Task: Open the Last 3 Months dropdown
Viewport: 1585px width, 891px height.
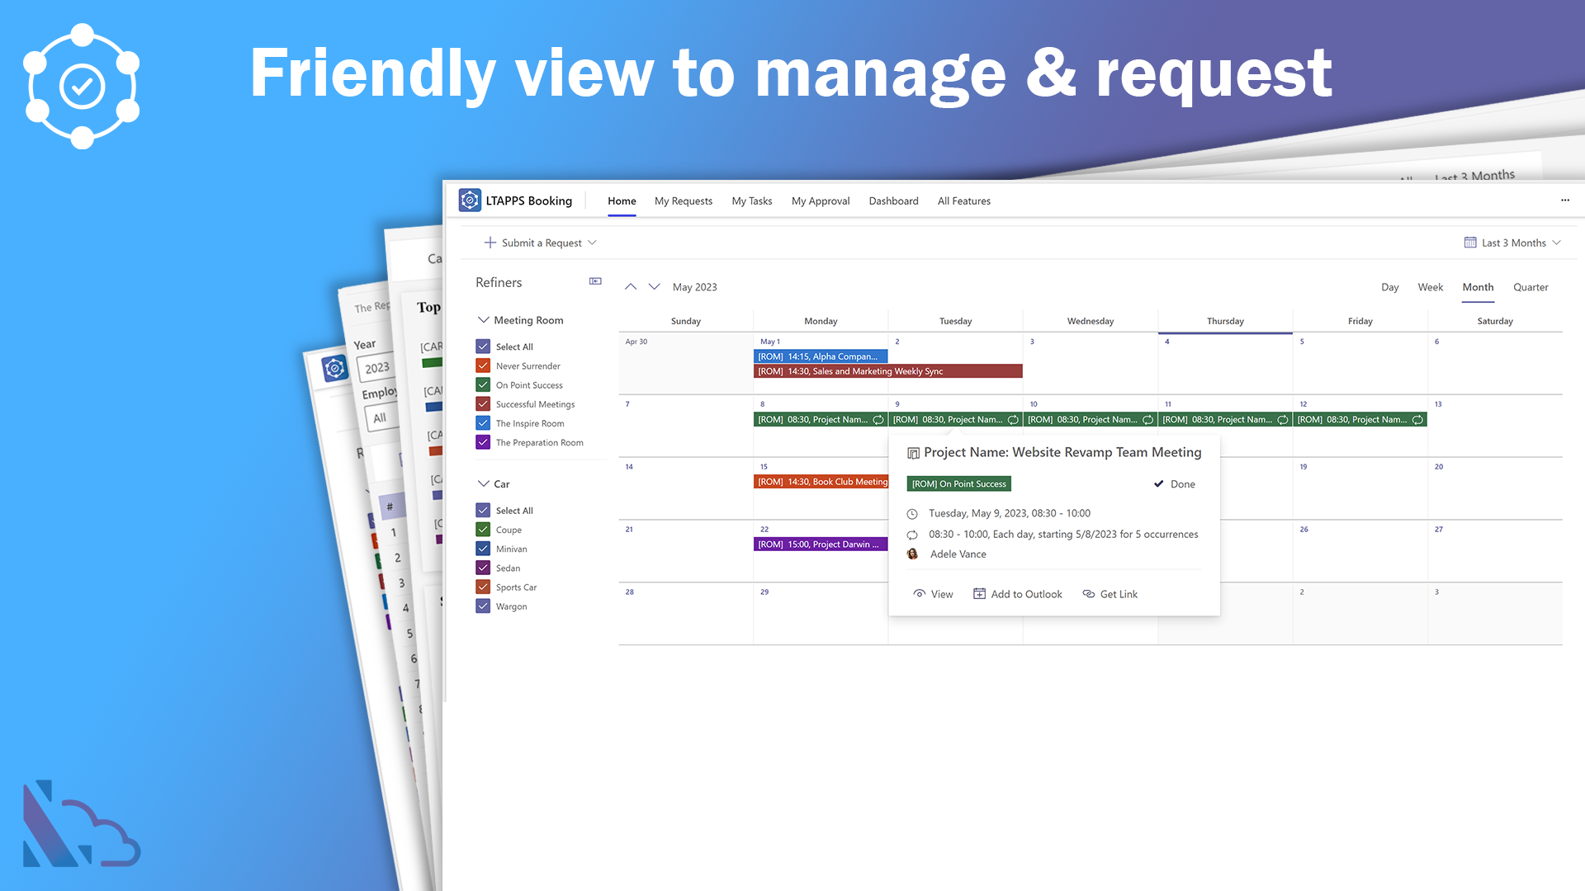Action: 1512,243
